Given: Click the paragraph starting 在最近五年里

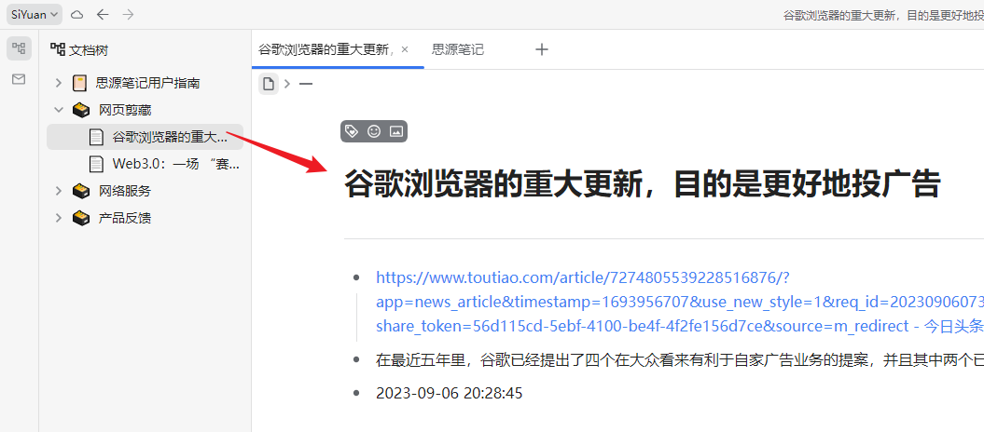Looking at the screenshot, I should (680, 359).
